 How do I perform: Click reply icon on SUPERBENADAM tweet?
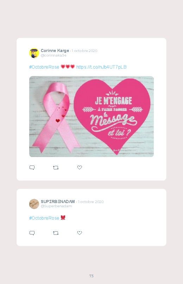click(x=32, y=233)
